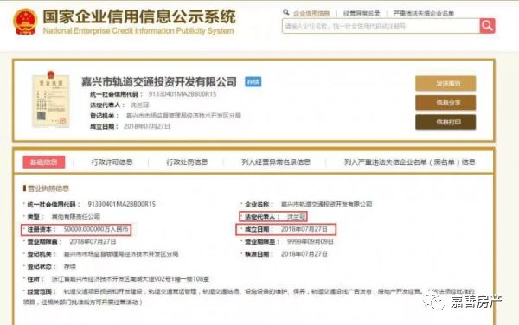Focus the enterprise name search input field
The height and width of the screenshot is (325, 519).
381,26
